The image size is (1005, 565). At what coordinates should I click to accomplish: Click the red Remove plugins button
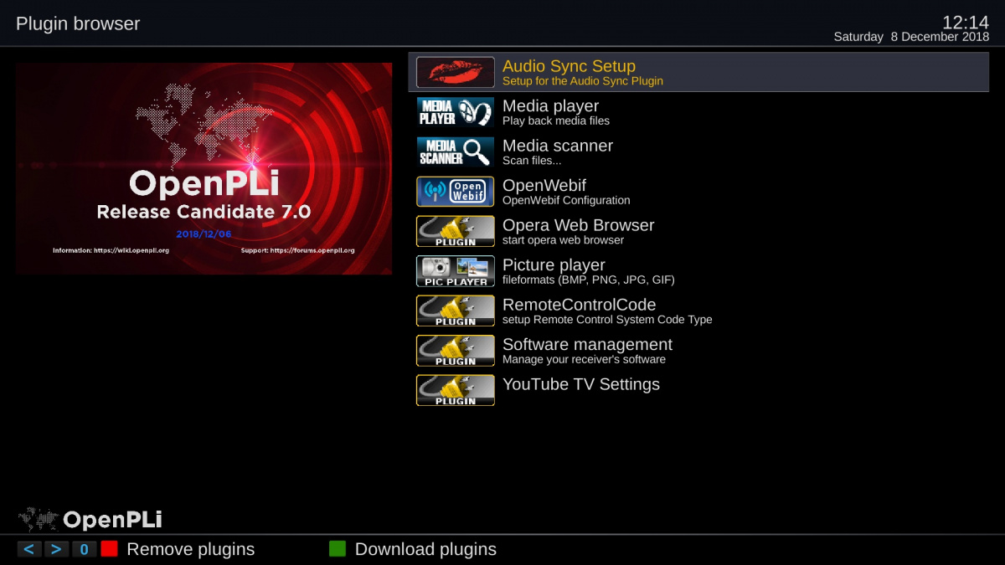click(x=109, y=549)
